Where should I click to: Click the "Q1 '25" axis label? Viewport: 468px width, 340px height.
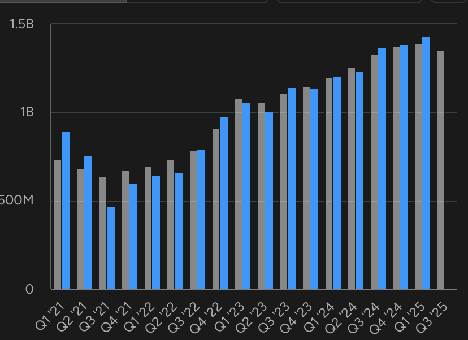point(410,317)
